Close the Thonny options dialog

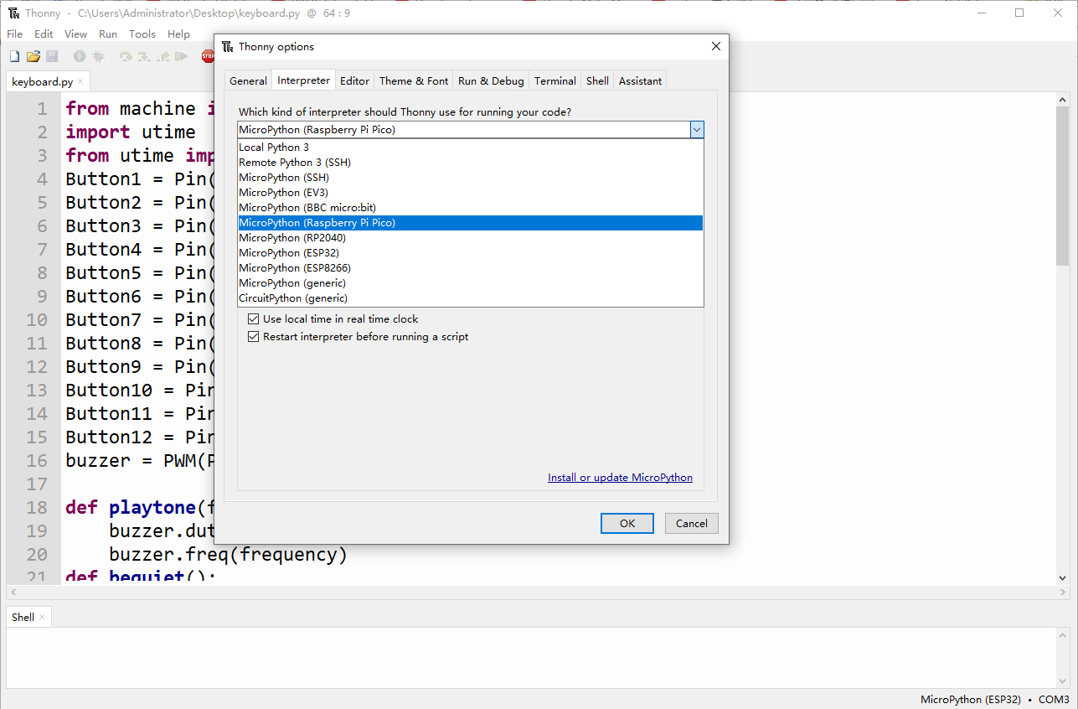pyautogui.click(x=716, y=46)
